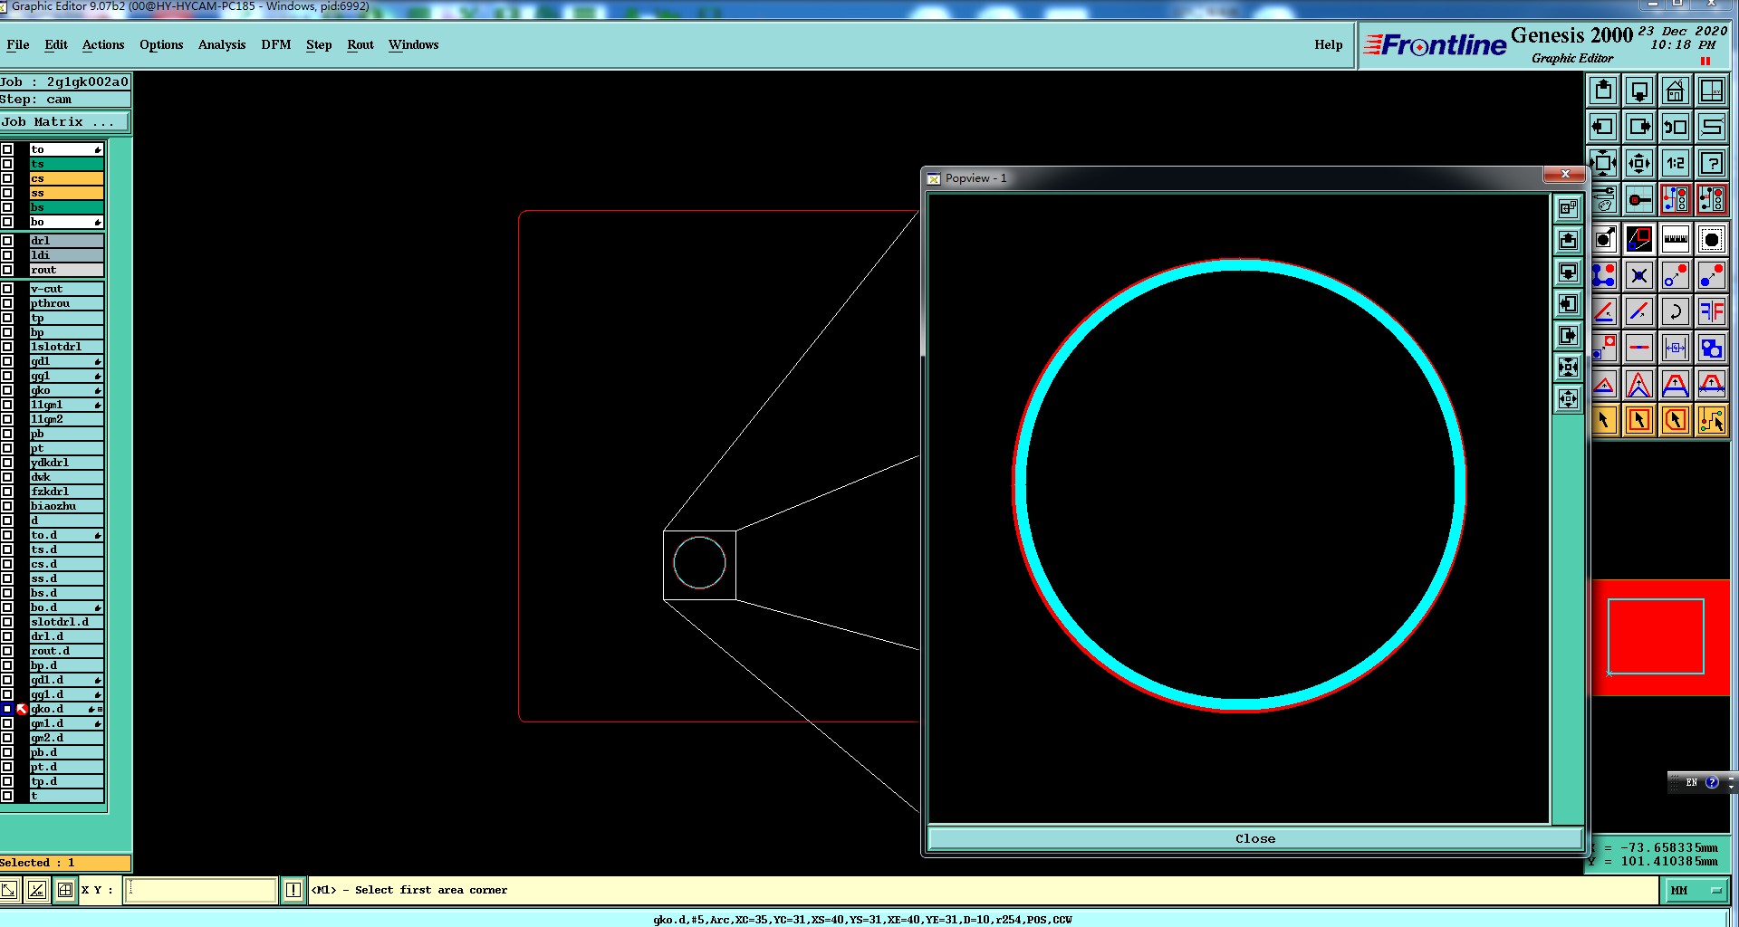
Task: Click the home view icon
Action: [1676, 91]
